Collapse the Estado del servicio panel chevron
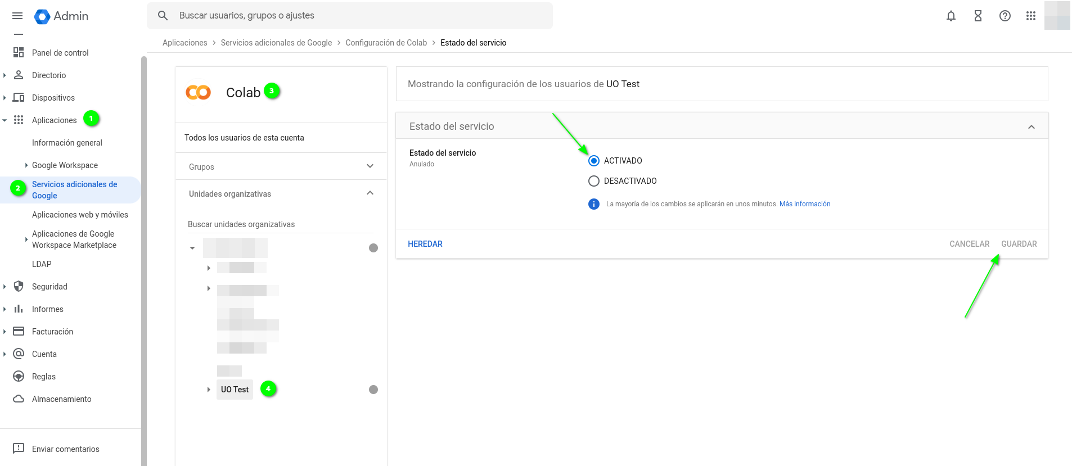Viewport: 1072px width, 466px height. pyautogui.click(x=1032, y=127)
